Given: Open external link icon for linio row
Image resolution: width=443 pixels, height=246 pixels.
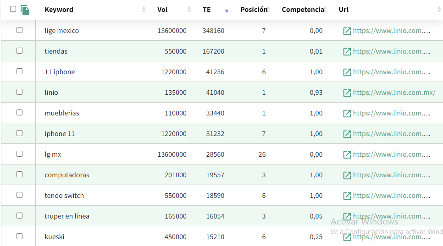Looking at the screenshot, I should tap(347, 93).
